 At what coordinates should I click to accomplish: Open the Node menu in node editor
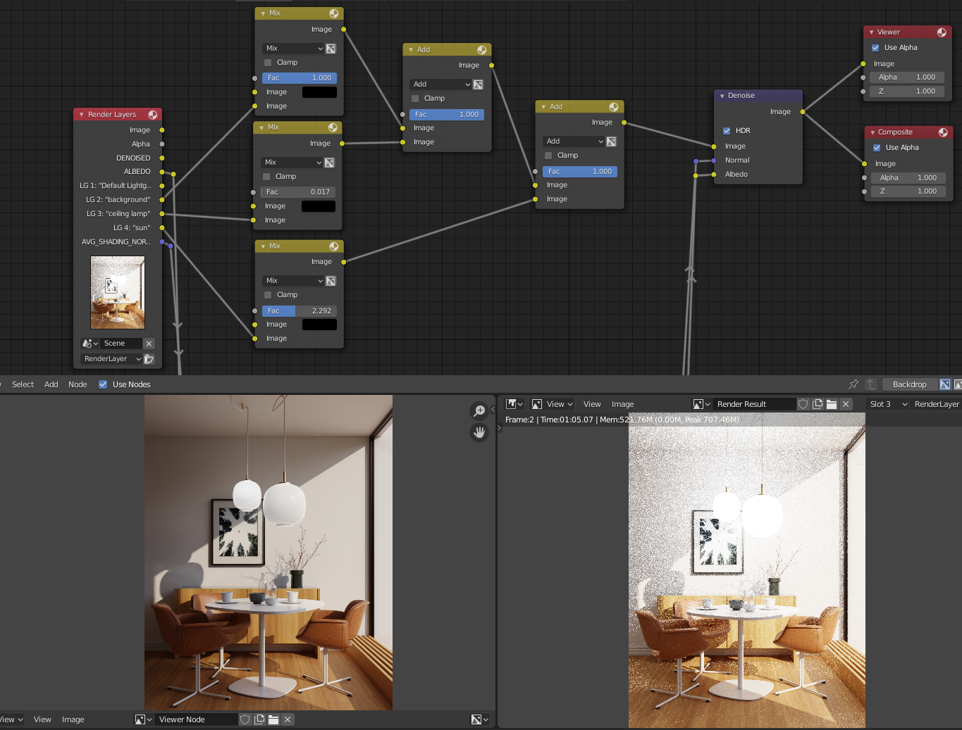click(78, 384)
